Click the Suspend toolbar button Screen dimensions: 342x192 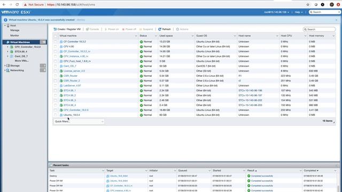tap(146, 29)
